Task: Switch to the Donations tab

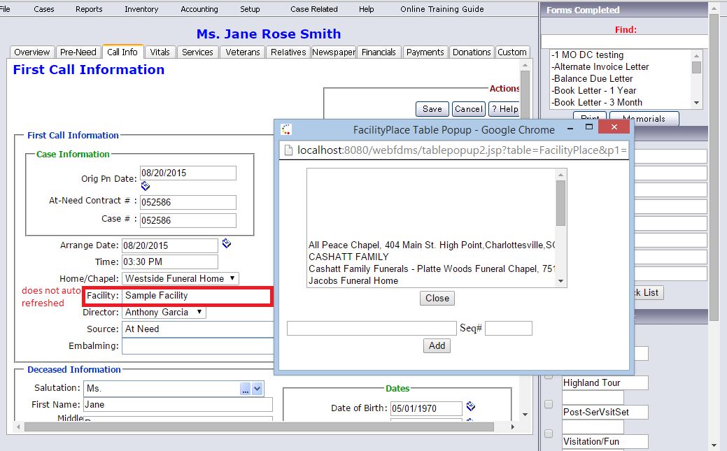Action: pyautogui.click(x=472, y=52)
